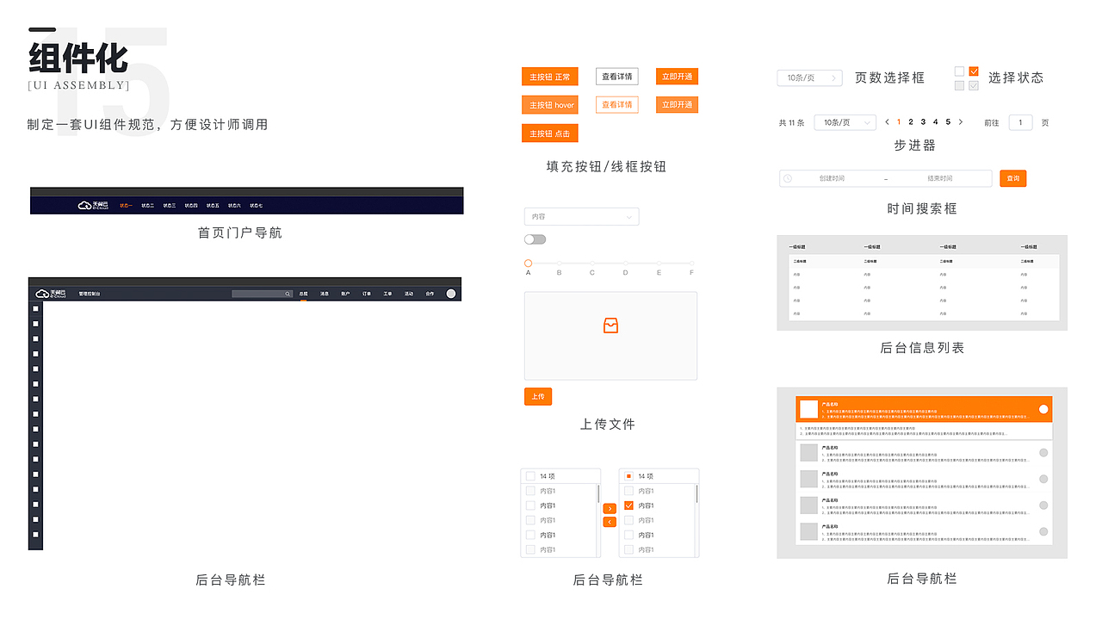Click the scrollbar of the right transfer list
This screenshot has width=1102, height=620.
(x=696, y=493)
